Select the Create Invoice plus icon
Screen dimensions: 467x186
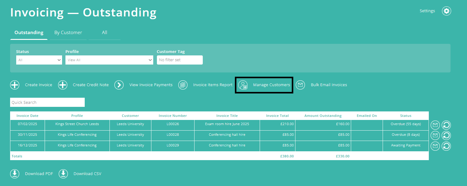14,85
